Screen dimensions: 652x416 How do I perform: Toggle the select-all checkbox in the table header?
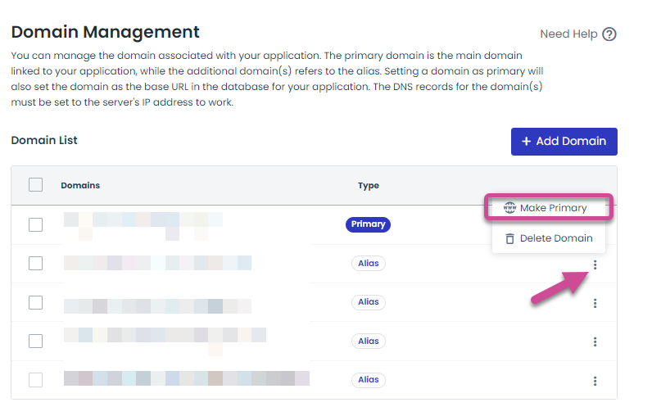(36, 184)
